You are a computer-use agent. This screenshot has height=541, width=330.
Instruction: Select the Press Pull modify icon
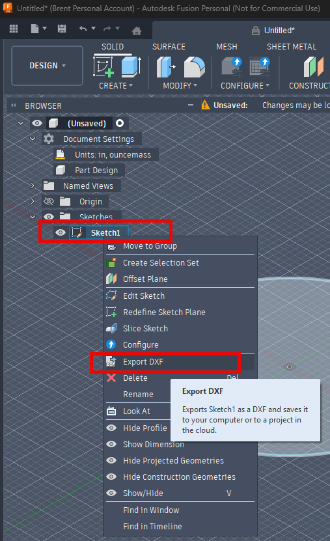(166, 66)
